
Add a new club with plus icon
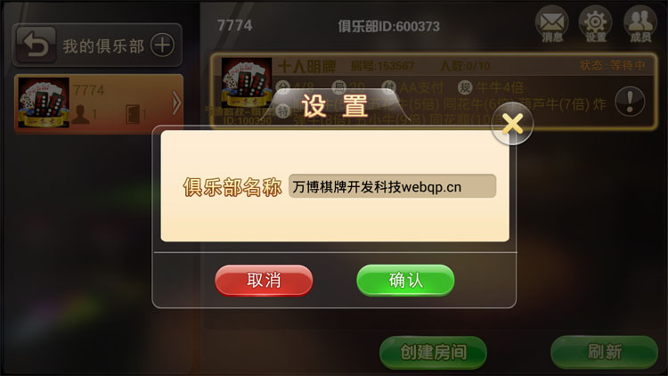tap(162, 45)
